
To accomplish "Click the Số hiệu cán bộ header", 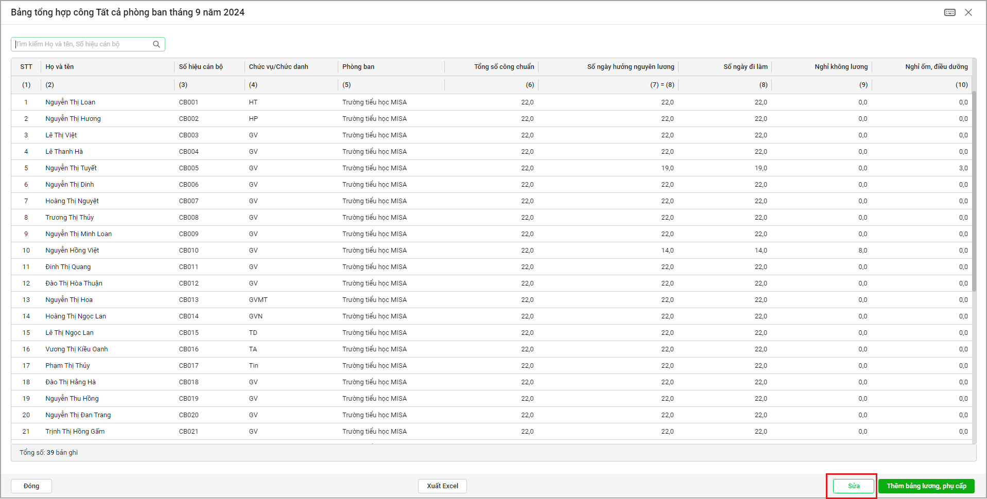I will click(201, 67).
